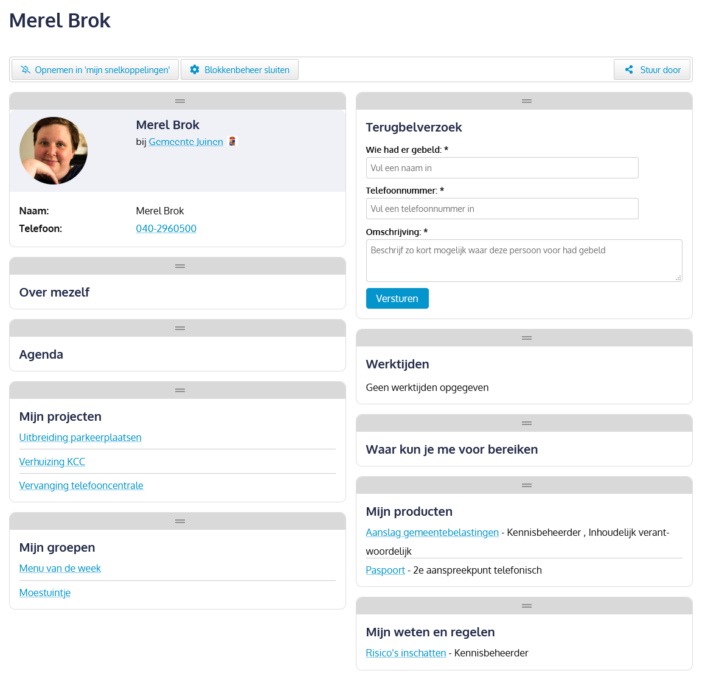Grab the drag handle above Mijn projecten
Image resolution: width=705 pixels, height=682 pixels.
180,390
